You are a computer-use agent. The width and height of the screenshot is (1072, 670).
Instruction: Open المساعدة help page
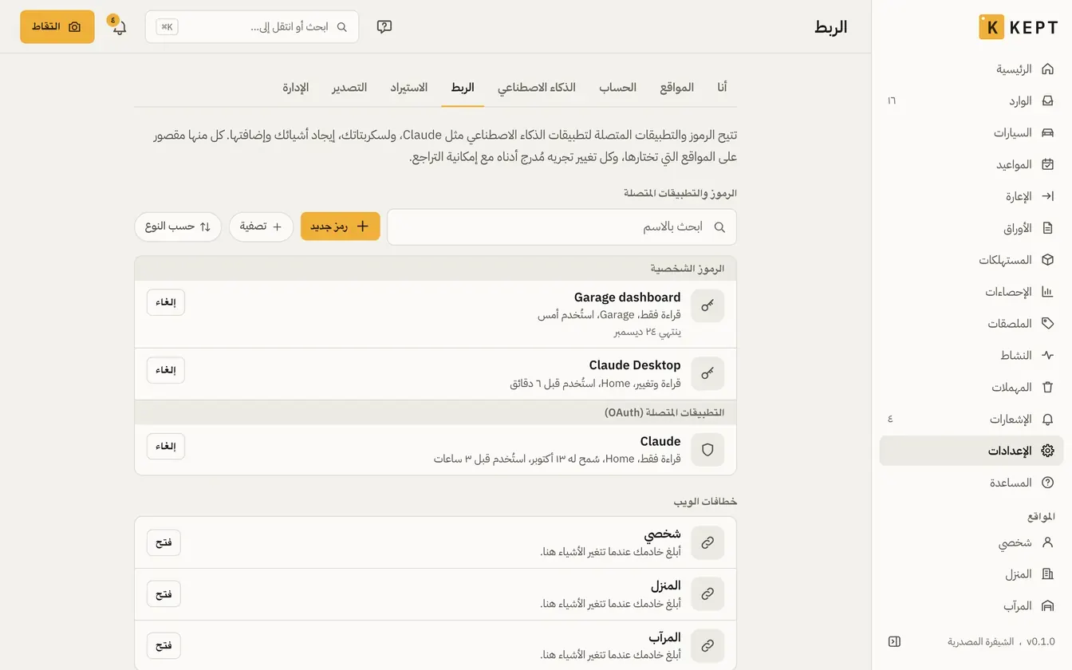pyautogui.click(x=972, y=483)
